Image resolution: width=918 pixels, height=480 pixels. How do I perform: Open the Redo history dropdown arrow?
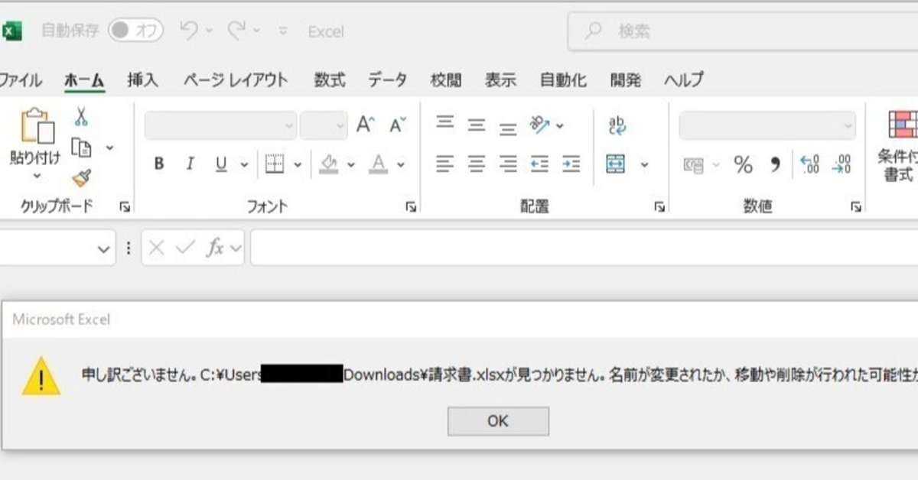click(x=257, y=31)
